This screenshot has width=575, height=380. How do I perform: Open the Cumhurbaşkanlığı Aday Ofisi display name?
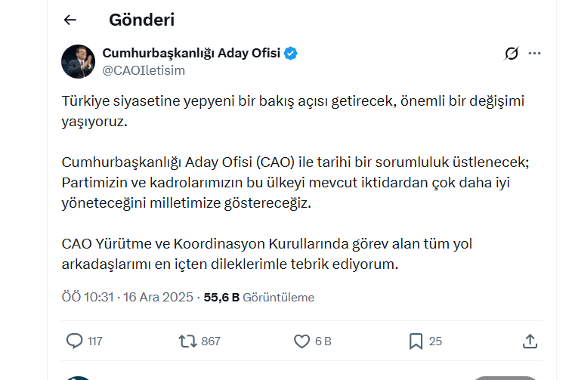[191, 53]
